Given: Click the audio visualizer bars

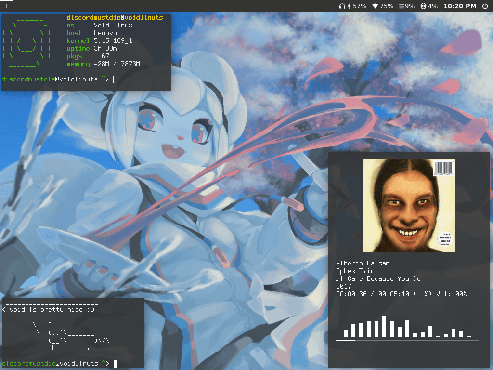Looking at the screenshot, I should [407, 327].
